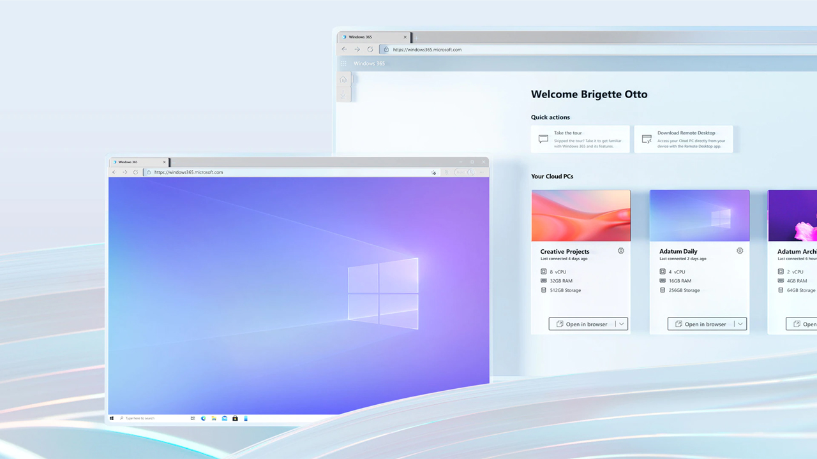Open Adatum Daily in browser

point(701,324)
